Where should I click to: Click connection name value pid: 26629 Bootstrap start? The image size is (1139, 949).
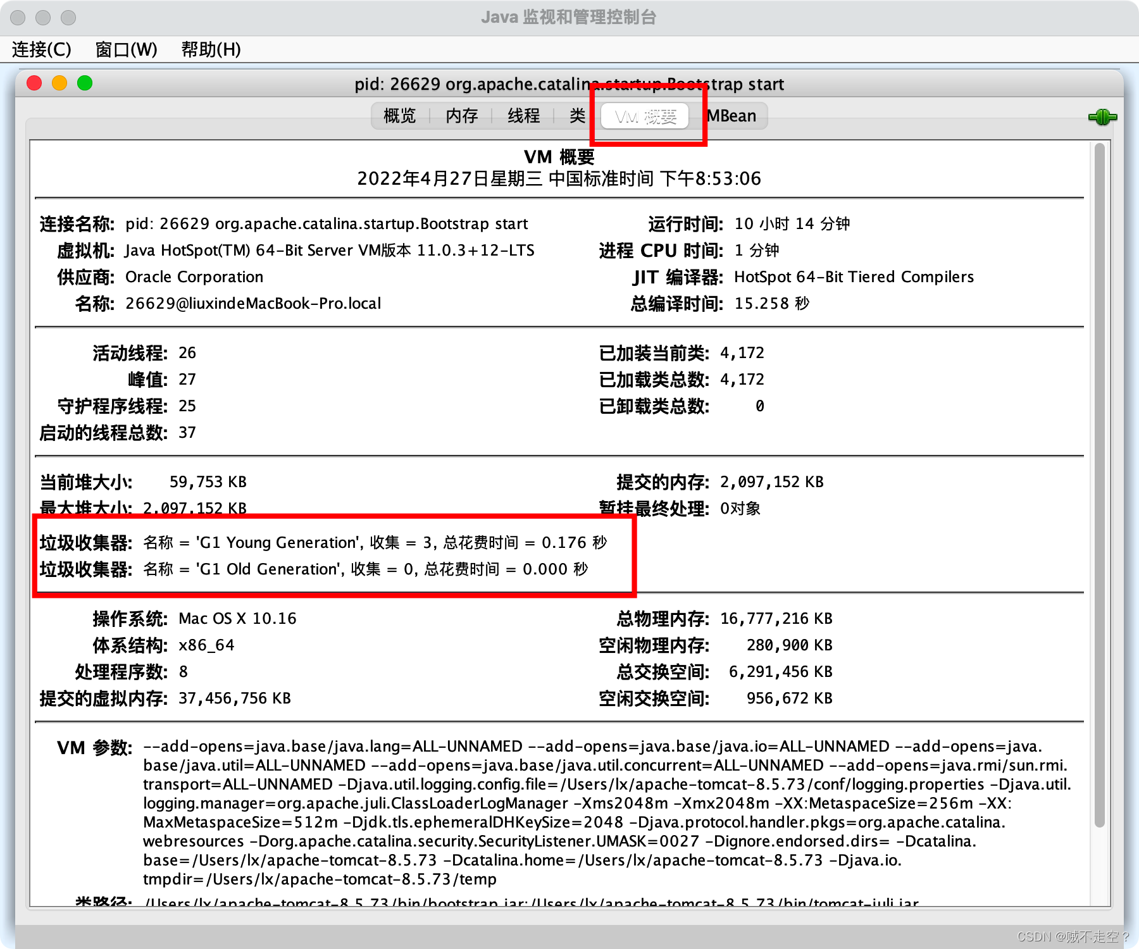327,224
